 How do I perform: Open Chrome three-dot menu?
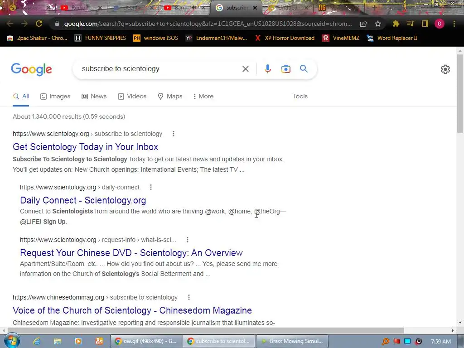pos(454,24)
